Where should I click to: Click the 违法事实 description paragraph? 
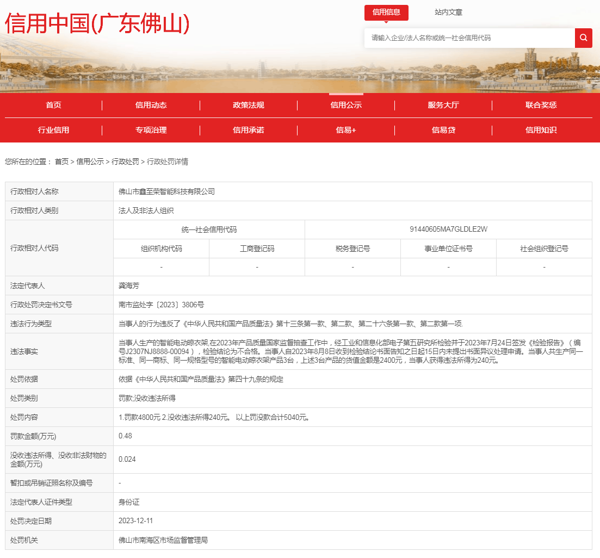350,351
